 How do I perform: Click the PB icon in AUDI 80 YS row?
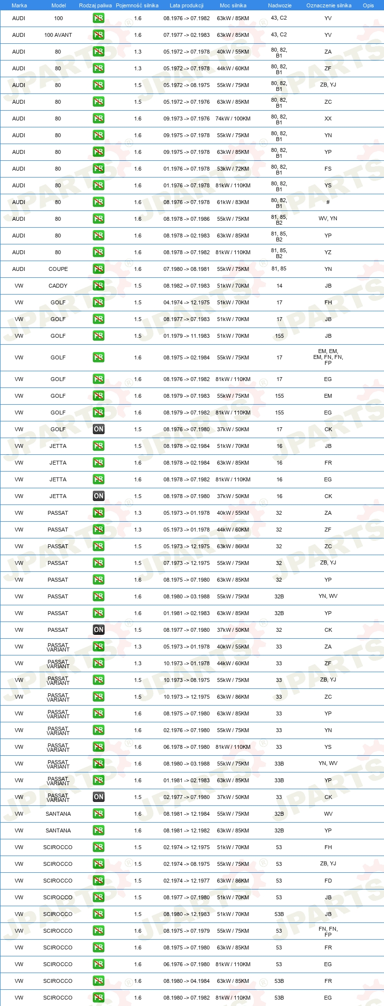point(99,185)
